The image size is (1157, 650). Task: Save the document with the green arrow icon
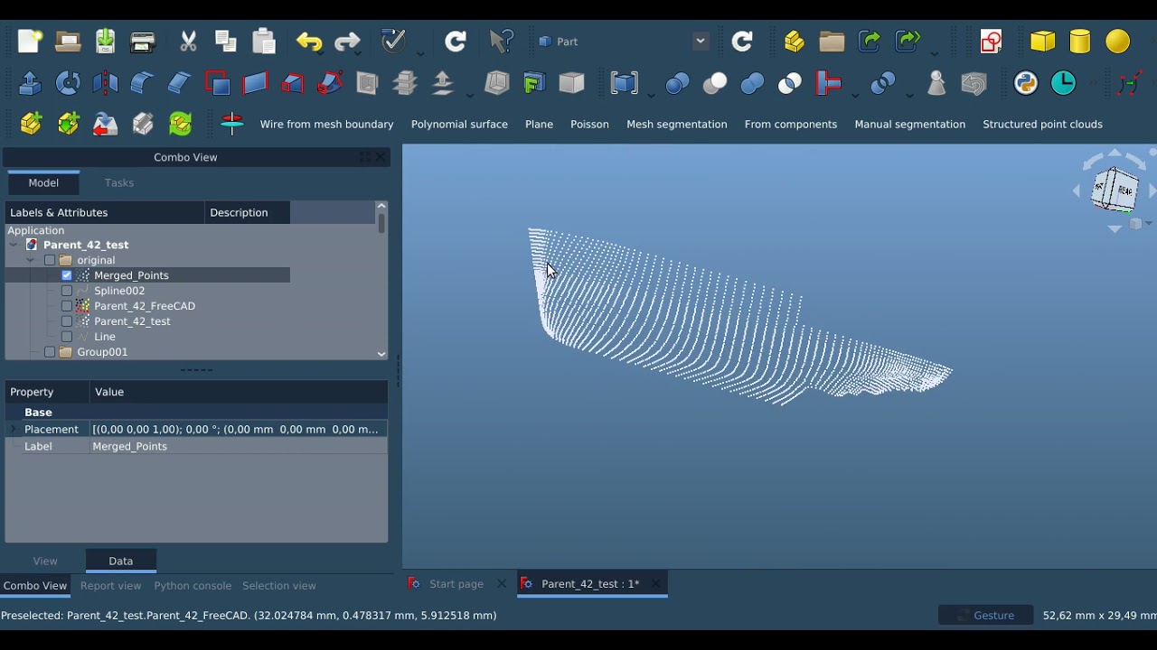coord(105,42)
